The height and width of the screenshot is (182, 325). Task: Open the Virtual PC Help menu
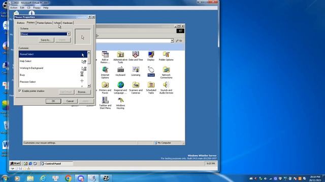(x=46, y=8)
